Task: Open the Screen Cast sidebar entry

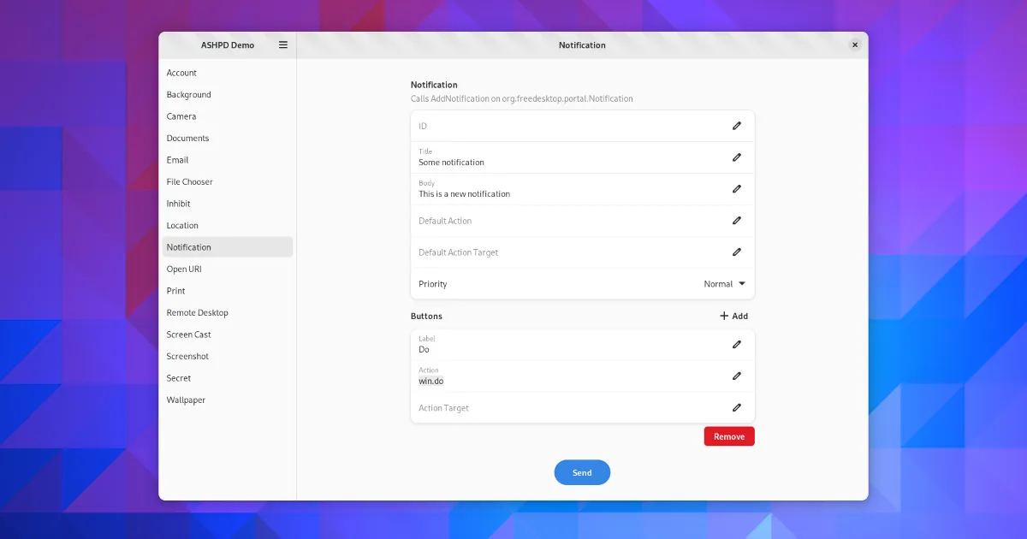Action: (188, 335)
